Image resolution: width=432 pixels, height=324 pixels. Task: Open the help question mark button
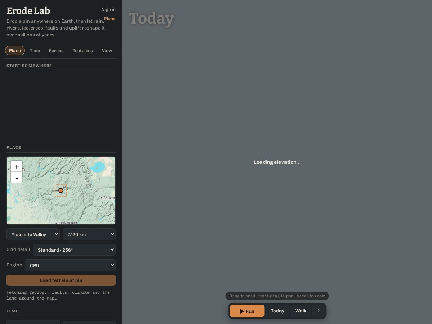coord(318,311)
